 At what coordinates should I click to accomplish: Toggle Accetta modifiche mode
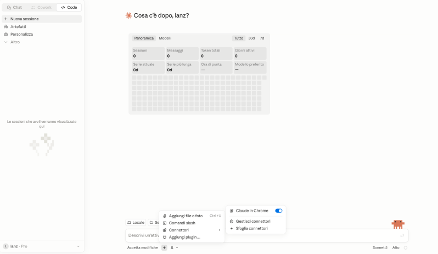coord(143,247)
